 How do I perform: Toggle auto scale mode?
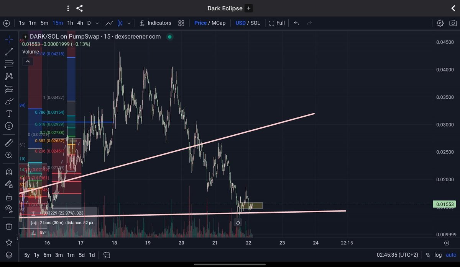click(x=451, y=255)
